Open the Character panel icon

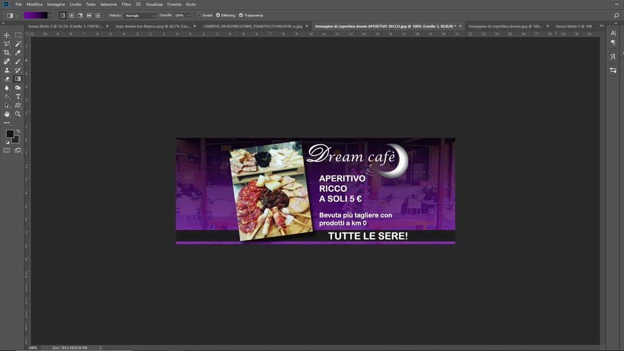click(x=613, y=33)
